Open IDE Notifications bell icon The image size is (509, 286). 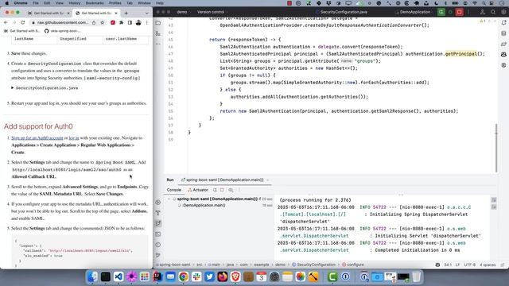pyautogui.click(x=503, y=23)
